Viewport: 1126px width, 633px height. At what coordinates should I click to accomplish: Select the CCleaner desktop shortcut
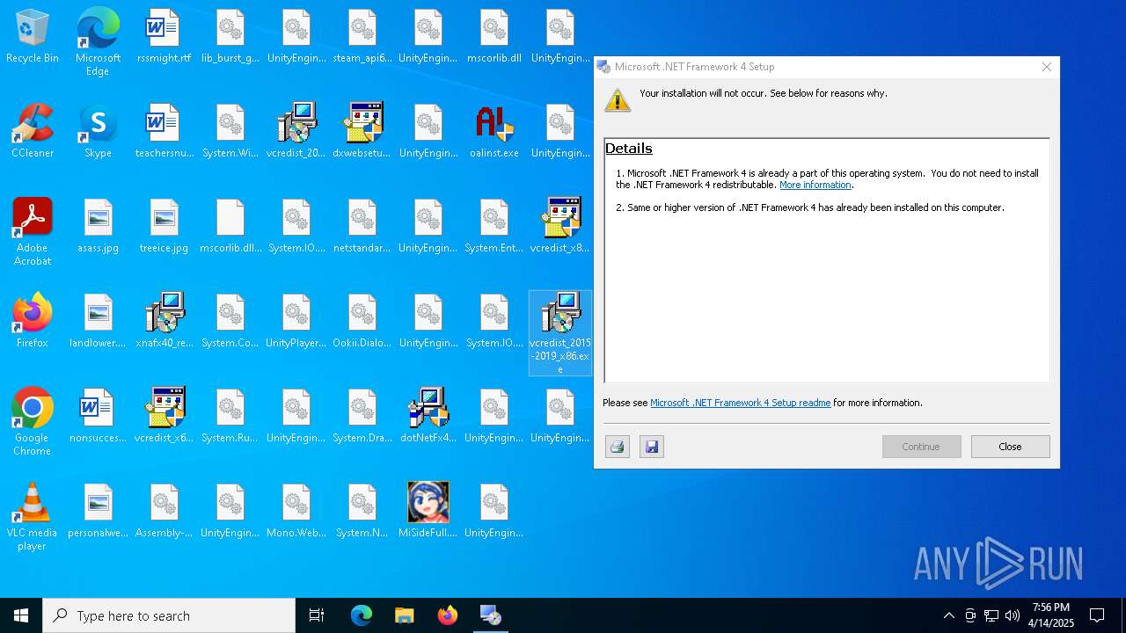tap(33, 131)
